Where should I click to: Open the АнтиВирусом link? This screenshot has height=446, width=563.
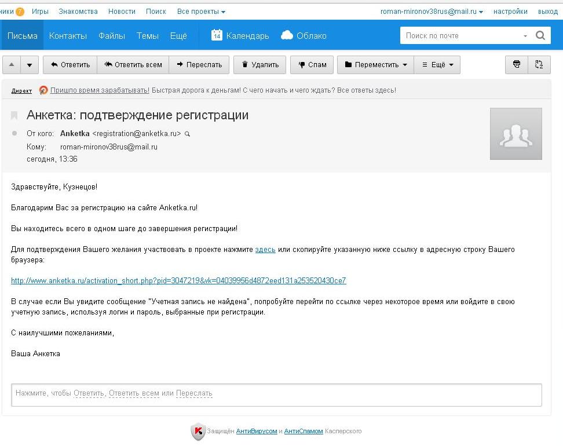pos(257,431)
